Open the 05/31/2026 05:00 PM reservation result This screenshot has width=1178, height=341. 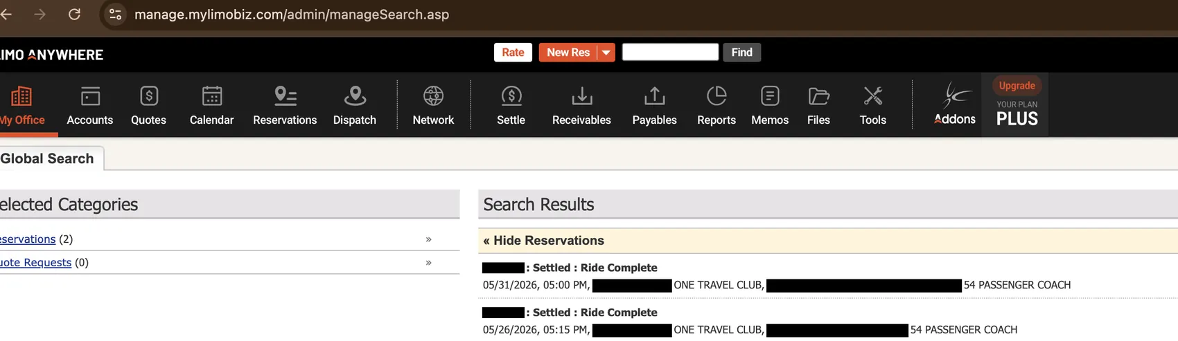click(777, 277)
